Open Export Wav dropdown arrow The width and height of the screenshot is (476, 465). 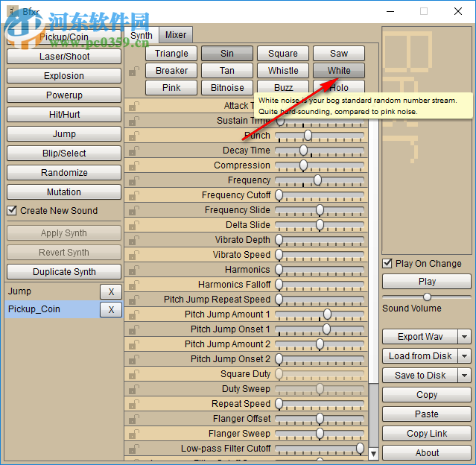(464, 337)
